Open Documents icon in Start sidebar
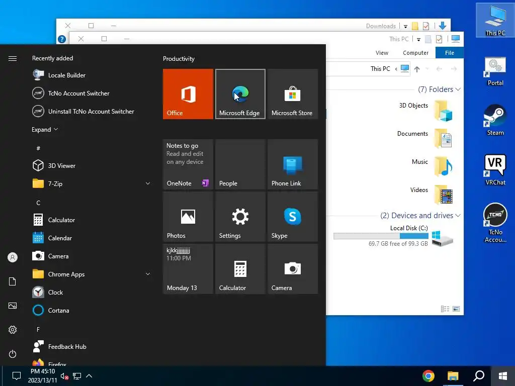515x386 pixels. coord(13,281)
